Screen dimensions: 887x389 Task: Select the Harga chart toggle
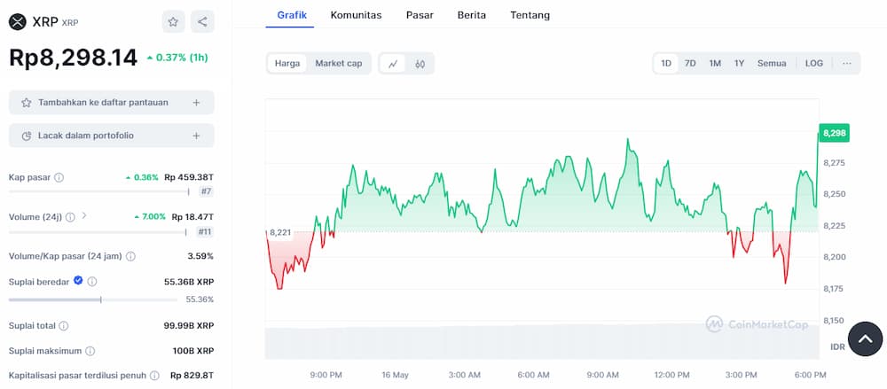287,63
